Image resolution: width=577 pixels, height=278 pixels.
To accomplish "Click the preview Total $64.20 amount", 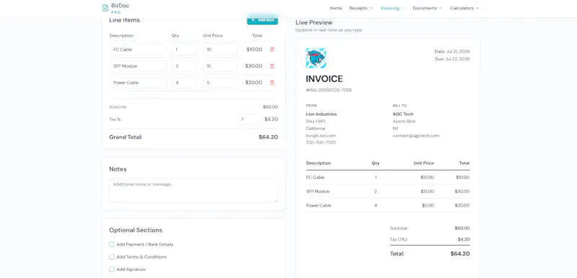I will click(x=460, y=253).
